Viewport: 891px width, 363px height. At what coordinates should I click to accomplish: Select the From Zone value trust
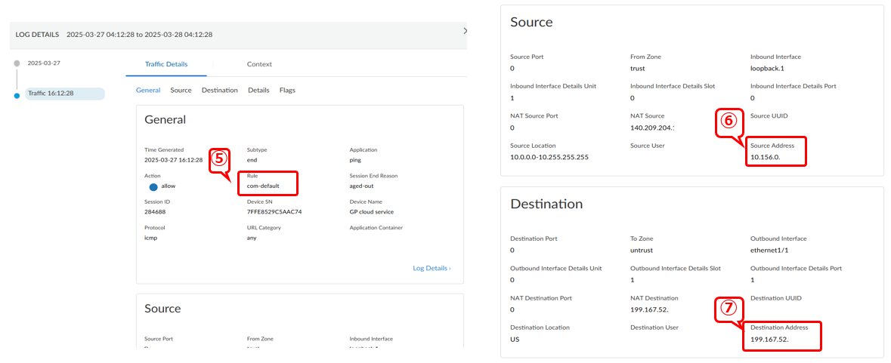click(638, 68)
